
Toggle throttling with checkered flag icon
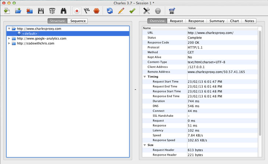[x=87, y=11]
